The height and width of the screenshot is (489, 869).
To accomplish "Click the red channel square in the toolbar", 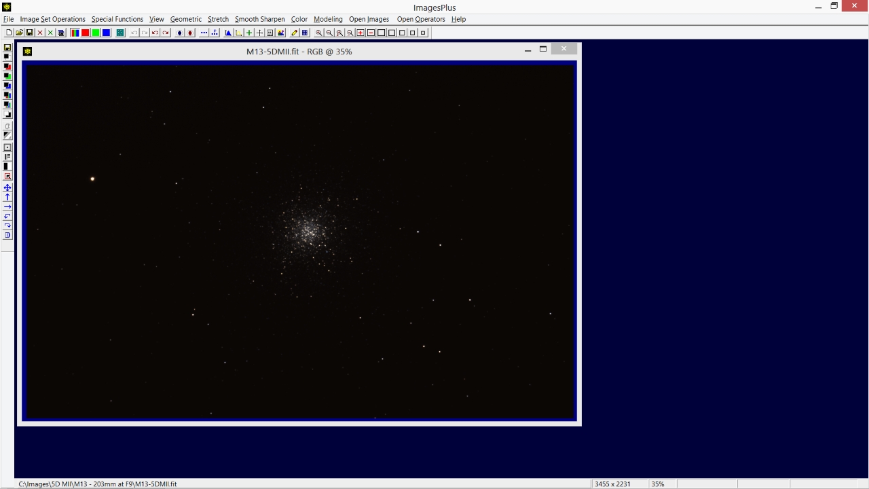I will (x=85, y=33).
